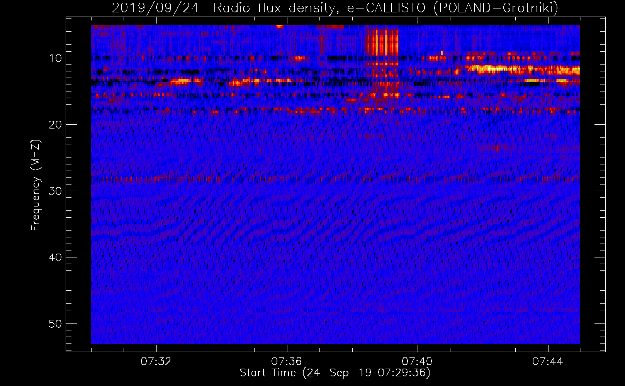The image size is (625, 386).
Task: Click the 10 MHz frequency tick label
Action: tap(56, 58)
